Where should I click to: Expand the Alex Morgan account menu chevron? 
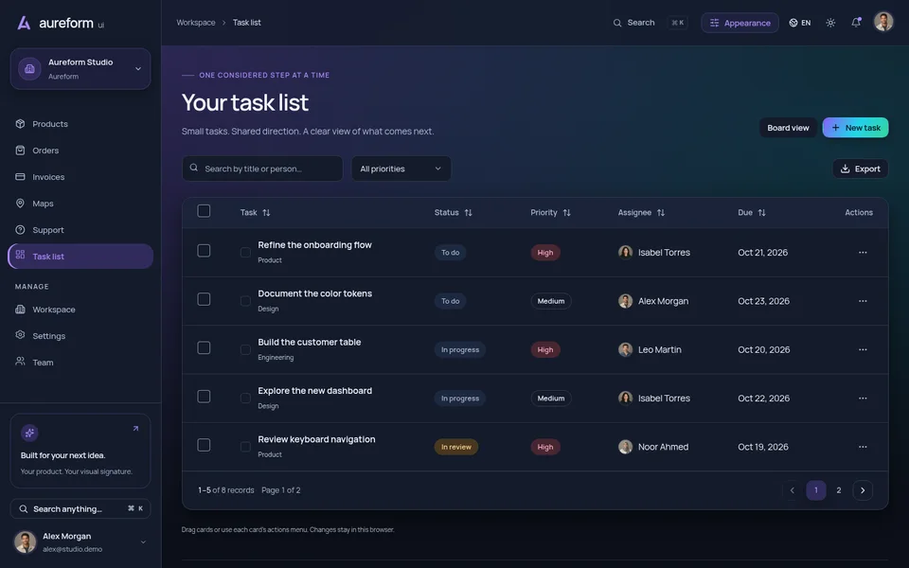coord(143,542)
